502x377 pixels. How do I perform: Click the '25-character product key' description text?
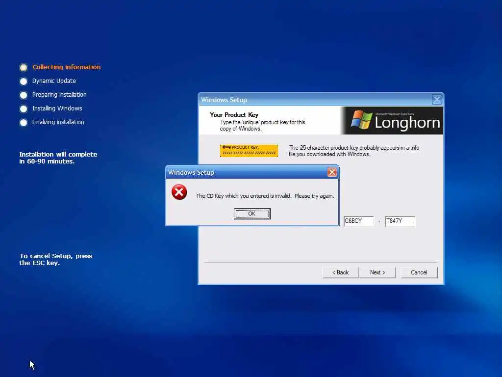pos(354,151)
